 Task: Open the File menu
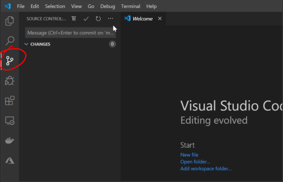[21, 6]
